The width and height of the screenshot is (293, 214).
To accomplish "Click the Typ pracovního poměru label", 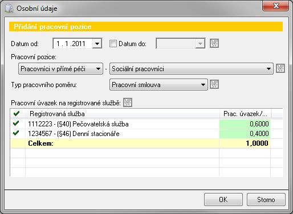I will (x=44, y=85).
